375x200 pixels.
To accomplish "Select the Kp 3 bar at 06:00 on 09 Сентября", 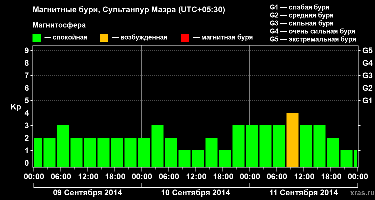I will coord(63,146).
